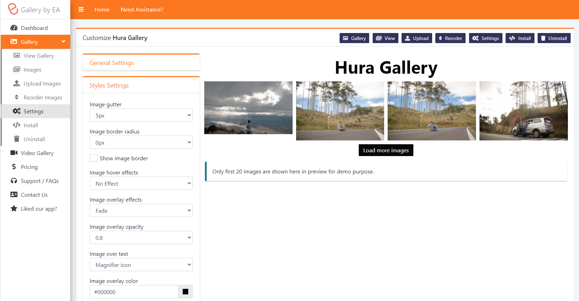Viewport: 579px width, 301px height.
Task: Click the image icon on top Gallery button
Action: [x=346, y=38]
